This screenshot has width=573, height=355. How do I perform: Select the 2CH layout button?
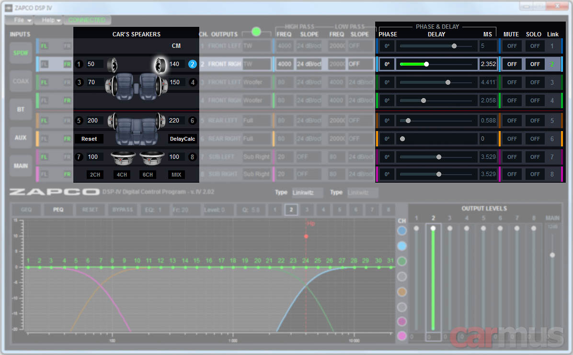95,175
